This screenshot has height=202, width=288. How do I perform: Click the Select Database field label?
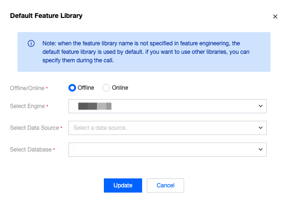pos(31,150)
